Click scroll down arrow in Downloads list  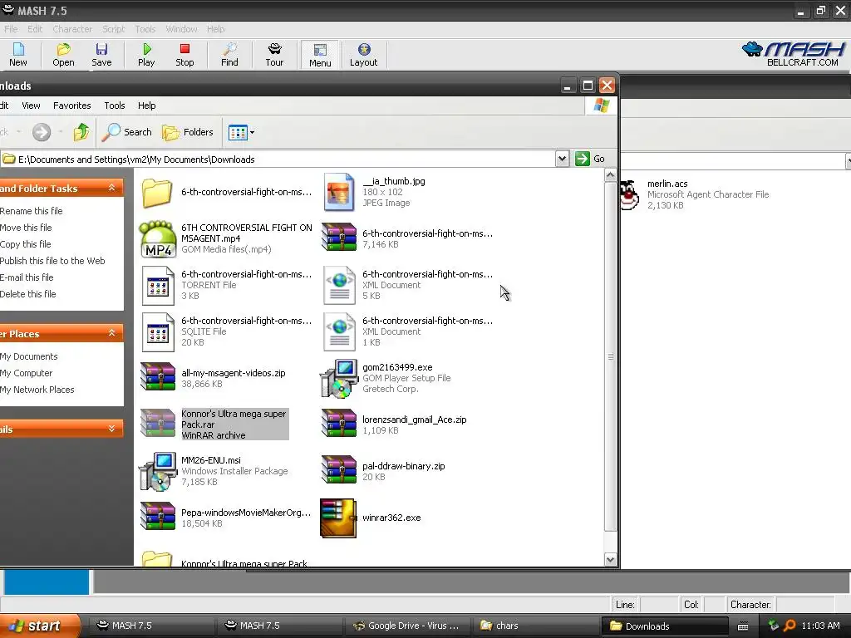[610, 559]
